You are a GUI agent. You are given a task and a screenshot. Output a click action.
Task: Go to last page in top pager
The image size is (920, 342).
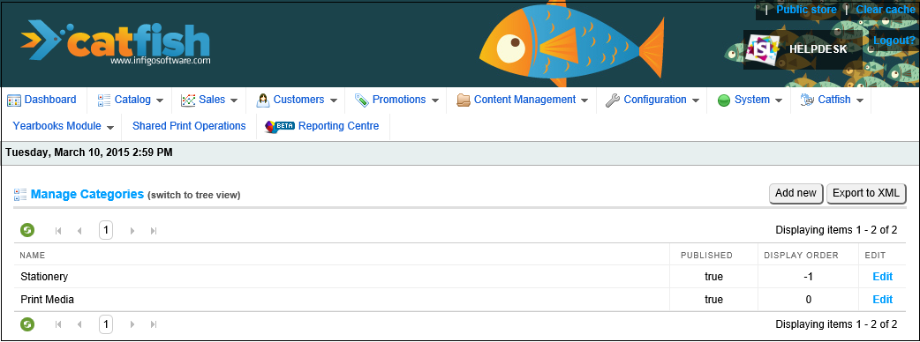[x=154, y=231]
